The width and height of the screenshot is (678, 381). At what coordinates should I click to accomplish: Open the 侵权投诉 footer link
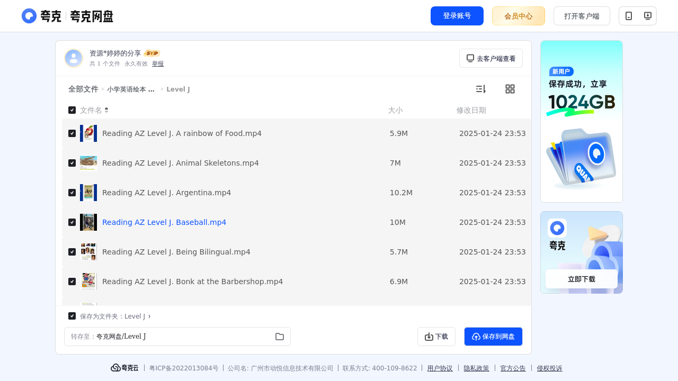coord(550,368)
